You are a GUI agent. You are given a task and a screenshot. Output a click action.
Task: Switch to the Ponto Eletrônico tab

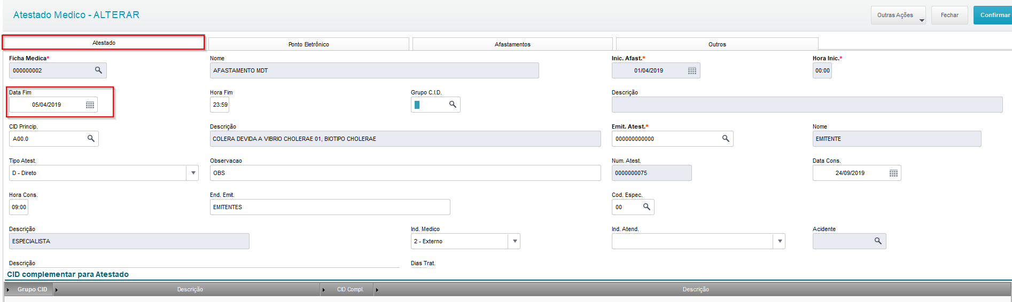309,44
